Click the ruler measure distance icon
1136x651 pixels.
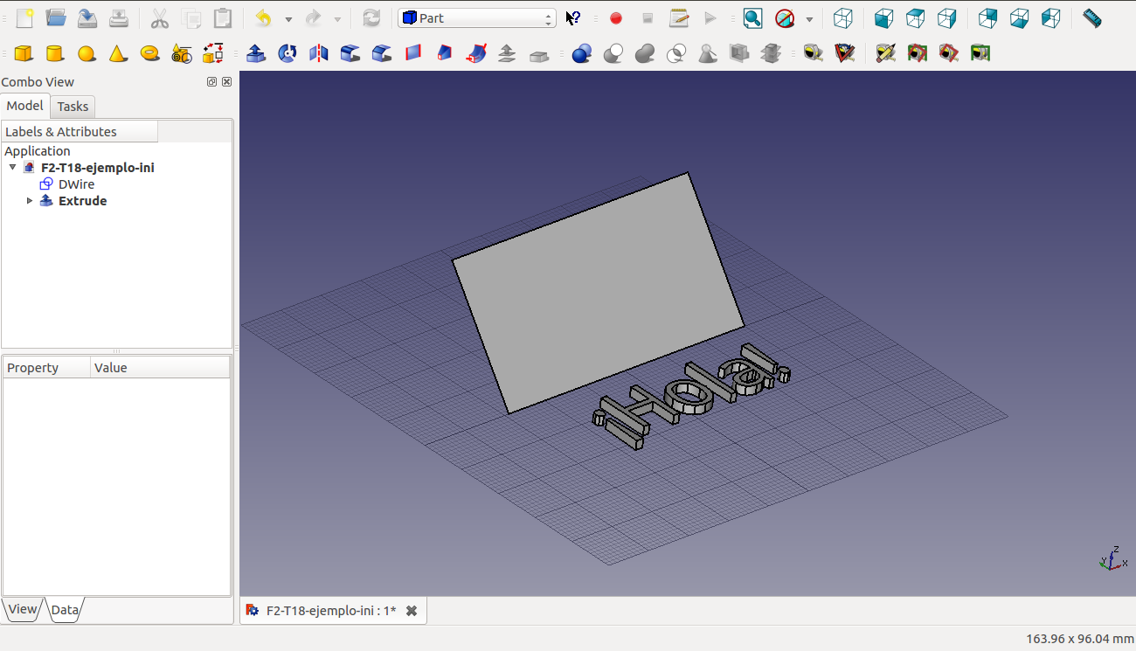[1091, 18]
